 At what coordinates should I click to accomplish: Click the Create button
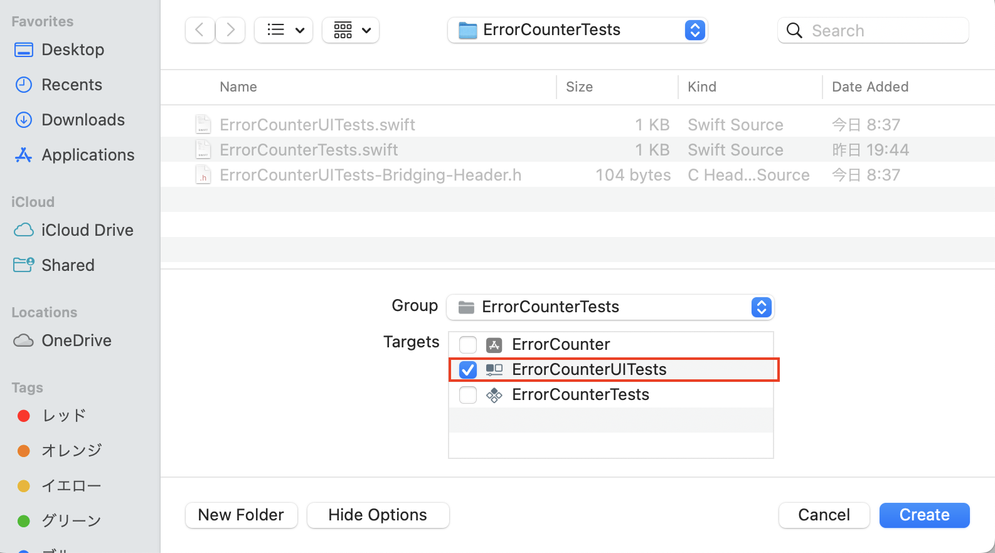pos(924,515)
